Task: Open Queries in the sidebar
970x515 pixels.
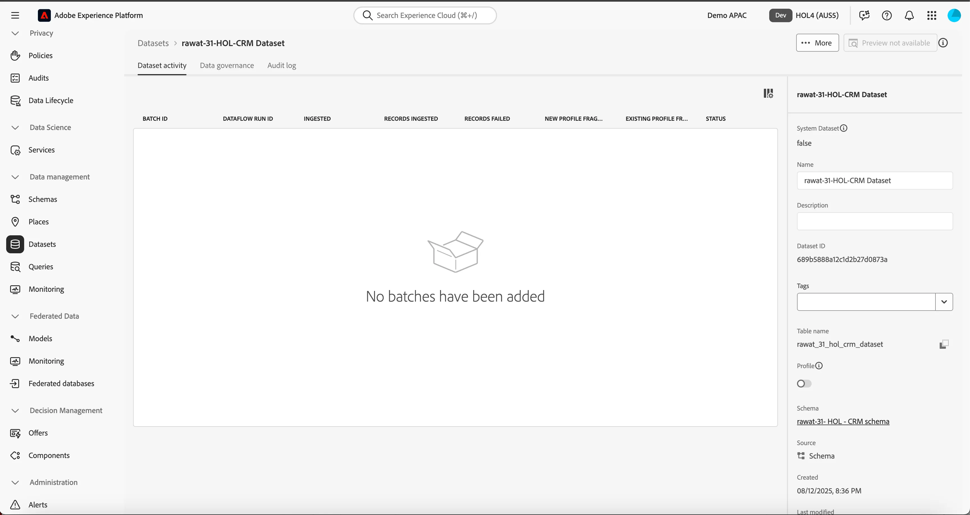Action: point(41,266)
